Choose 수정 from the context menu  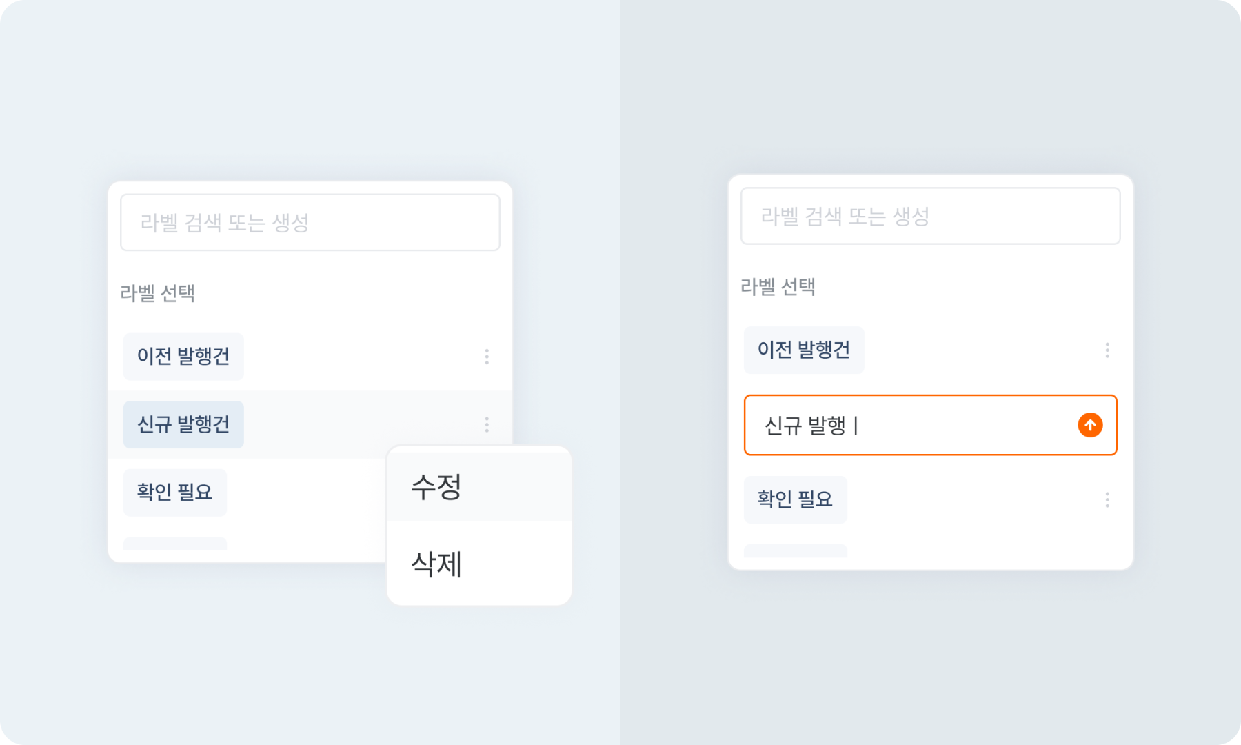[x=438, y=488]
